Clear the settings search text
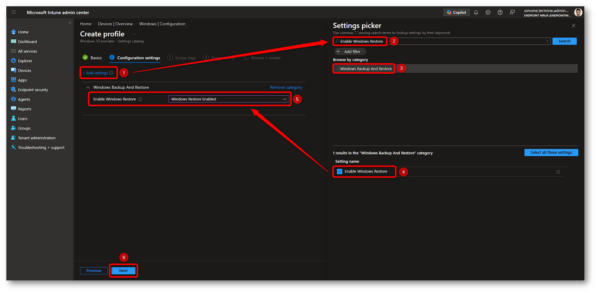The width and height of the screenshot is (597, 293). tap(547, 41)
